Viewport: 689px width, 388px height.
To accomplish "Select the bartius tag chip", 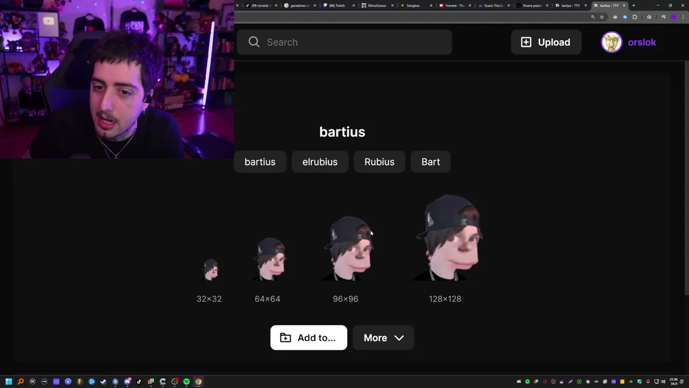I will pos(260,162).
